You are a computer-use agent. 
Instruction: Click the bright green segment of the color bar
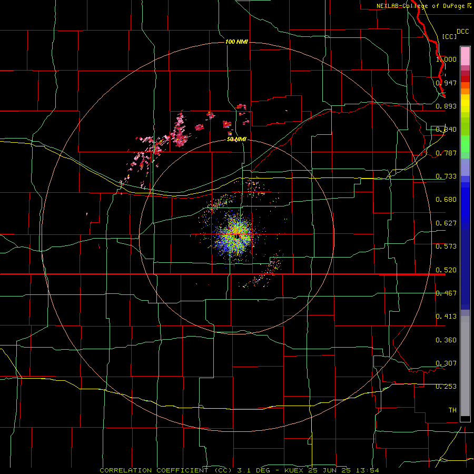pos(465,144)
